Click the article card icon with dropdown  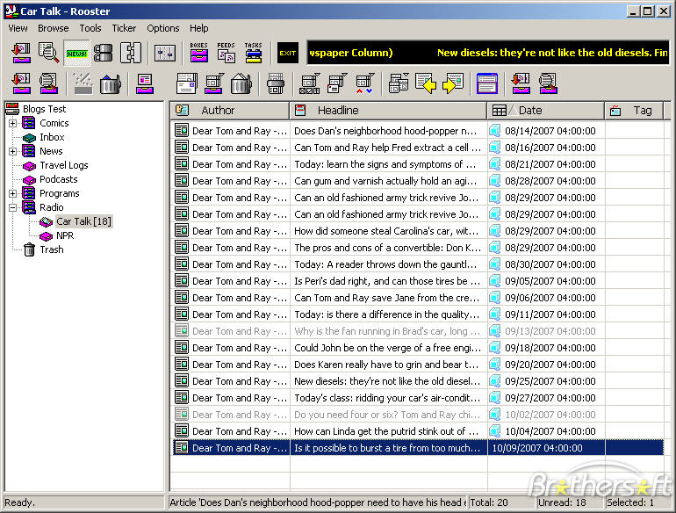click(x=338, y=83)
